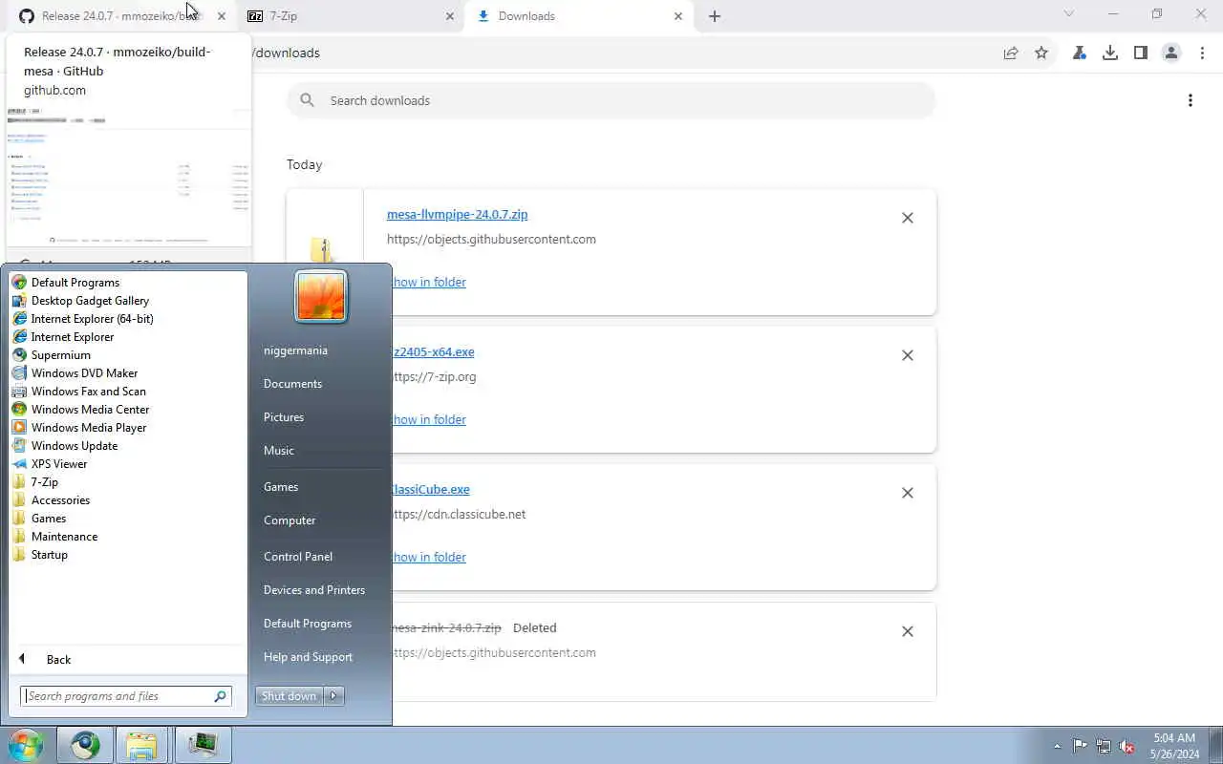Open Music from Start menu

pyautogui.click(x=279, y=451)
